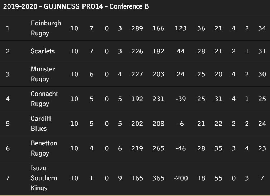Click Southern Kings' points difference -200
Image resolution: width=270 pixels, height=196 pixels.
[x=181, y=178]
